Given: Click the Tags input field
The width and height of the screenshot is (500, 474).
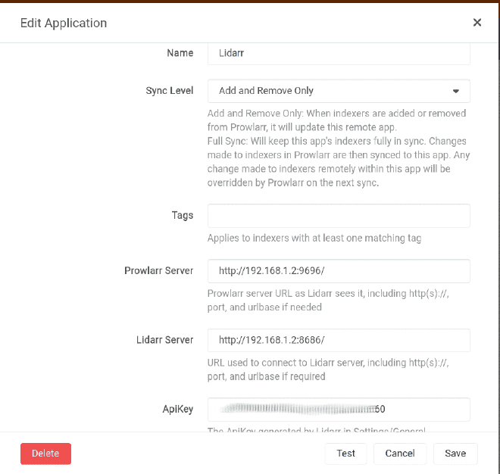Looking at the screenshot, I should click(x=339, y=216).
